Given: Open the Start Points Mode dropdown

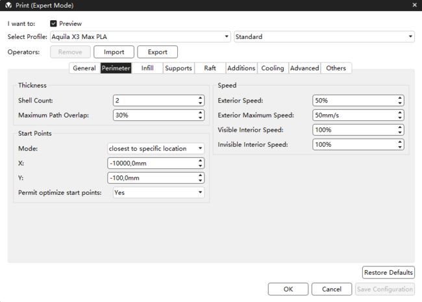Looking at the screenshot, I should pyautogui.click(x=155, y=149).
